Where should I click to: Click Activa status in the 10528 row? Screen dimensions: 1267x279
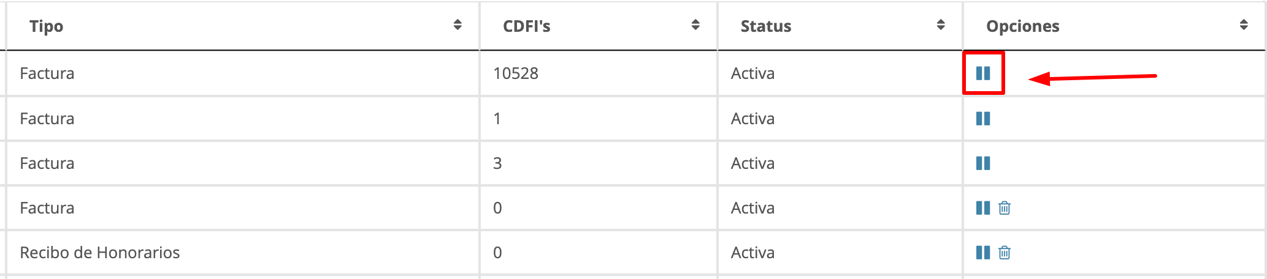point(752,73)
